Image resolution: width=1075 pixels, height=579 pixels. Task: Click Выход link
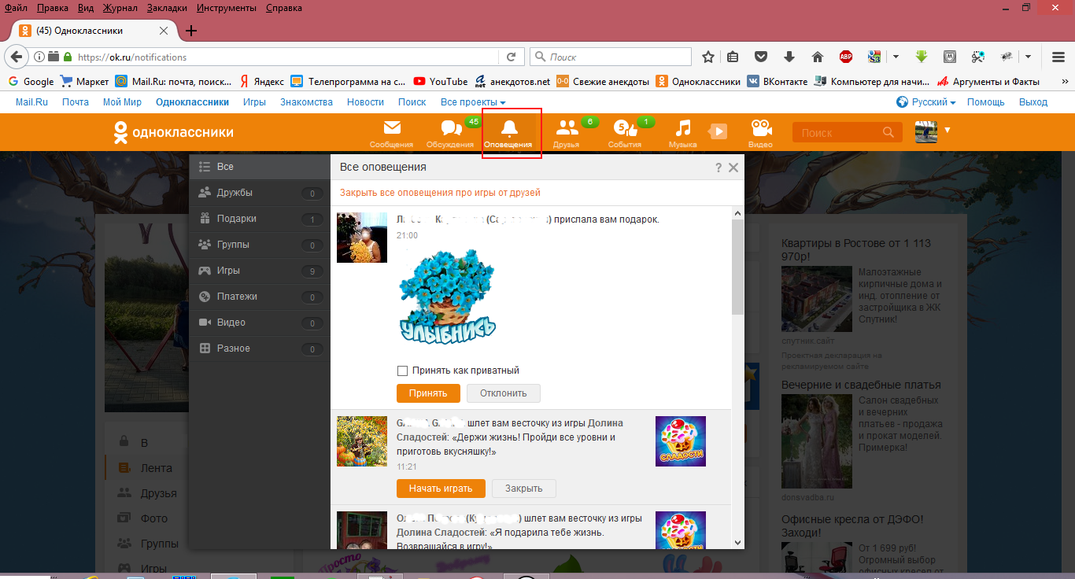click(1033, 102)
